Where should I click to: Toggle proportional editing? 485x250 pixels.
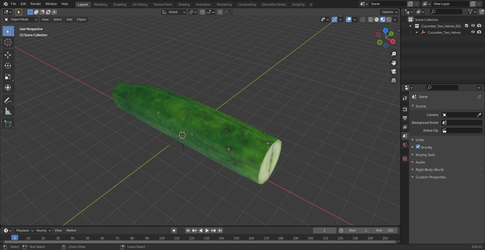click(x=220, y=12)
